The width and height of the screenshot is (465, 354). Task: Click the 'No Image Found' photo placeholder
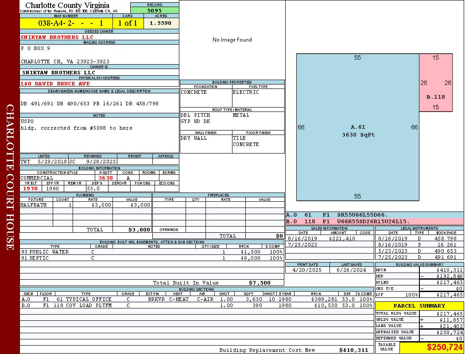232,40
